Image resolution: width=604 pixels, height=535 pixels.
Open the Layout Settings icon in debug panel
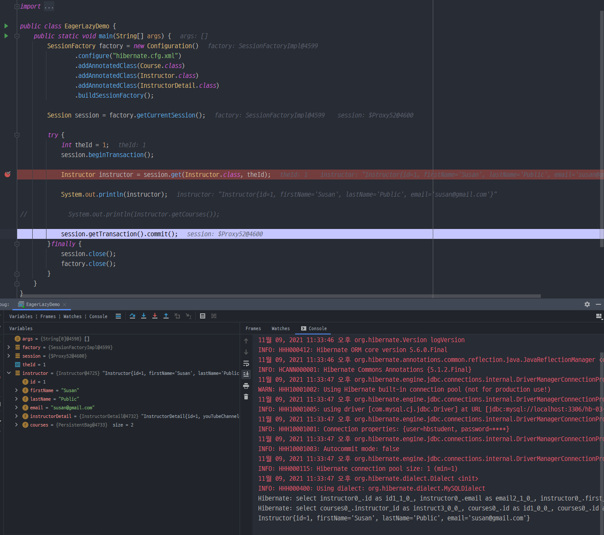[599, 316]
